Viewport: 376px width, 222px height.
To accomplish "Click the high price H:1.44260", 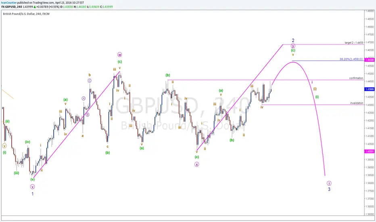I will pos(80,7).
